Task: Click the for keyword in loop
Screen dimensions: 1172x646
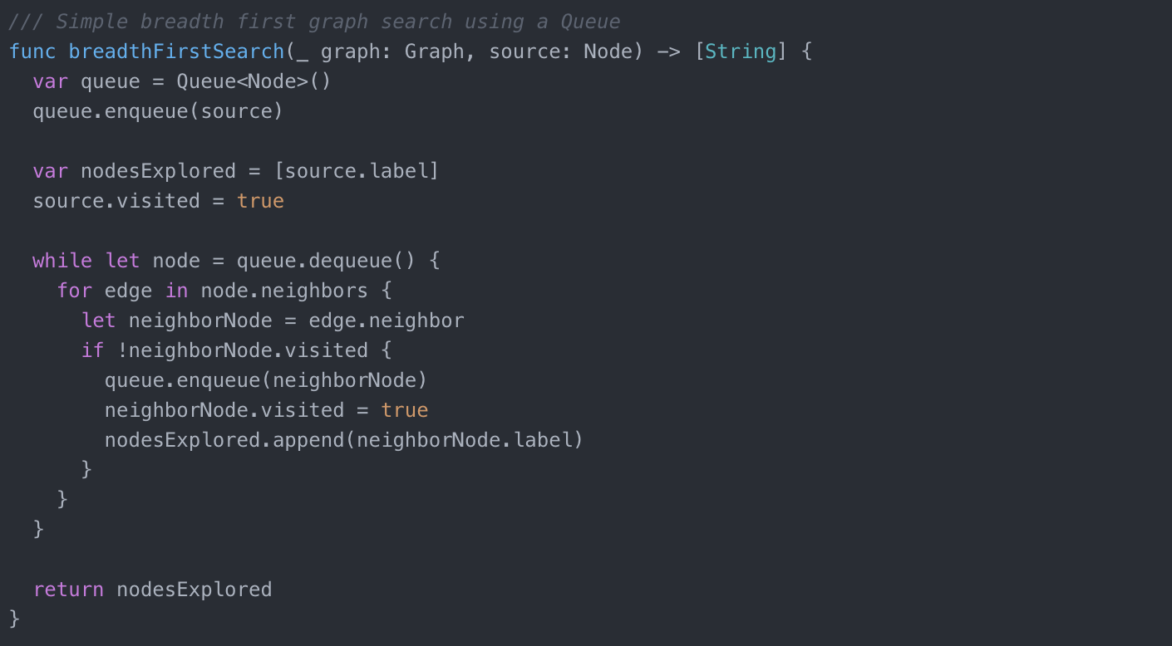Action: pos(75,291)
